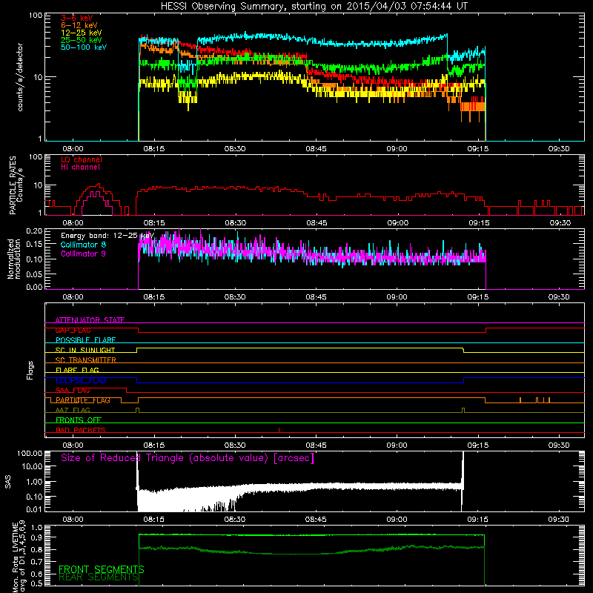The width and height of the screenshot is (593, 593).
Task: Click the Normalized modulation axis label
Action: [x=14, y=259]
